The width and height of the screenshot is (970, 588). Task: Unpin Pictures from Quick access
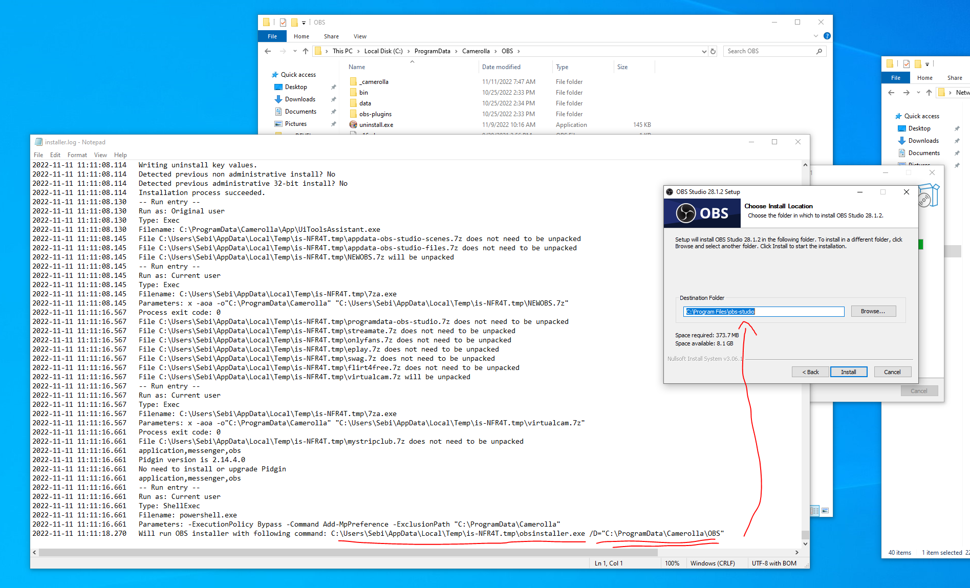[x=333, y=123]
